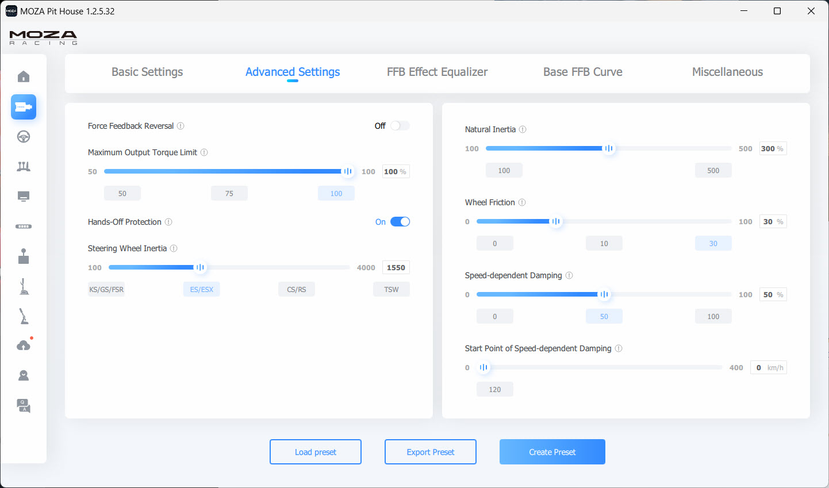Open the Q&A help icon
The height and width of the screenshot is (488, 829).
(24, 406)
